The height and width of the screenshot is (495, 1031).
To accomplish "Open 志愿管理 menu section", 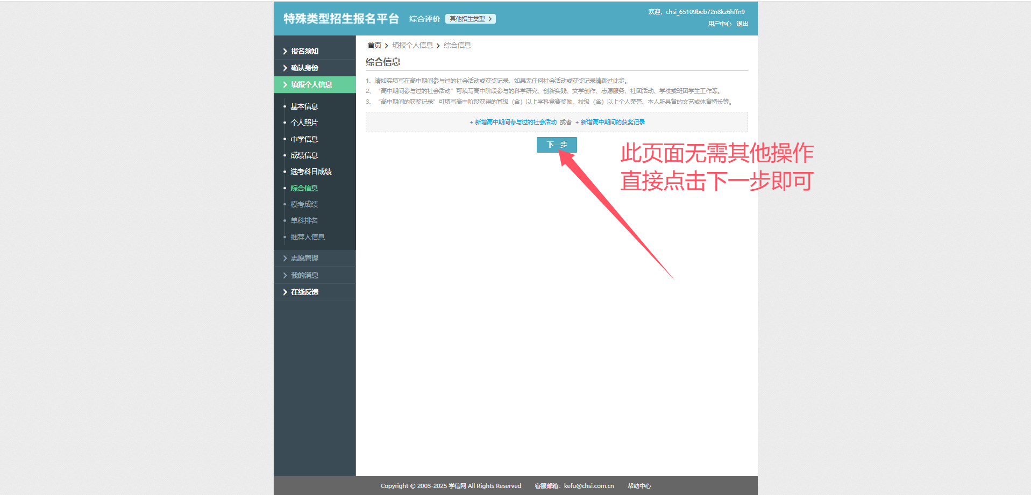I will click(305, 258).
